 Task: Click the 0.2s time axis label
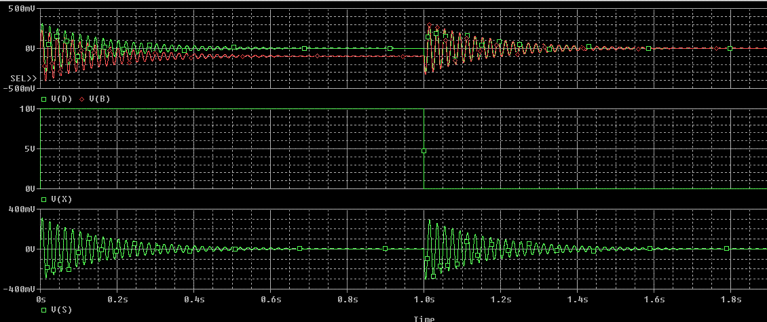pos(117,298)
